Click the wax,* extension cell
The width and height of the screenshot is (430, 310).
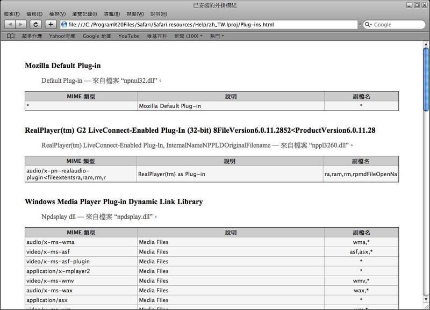361,290
